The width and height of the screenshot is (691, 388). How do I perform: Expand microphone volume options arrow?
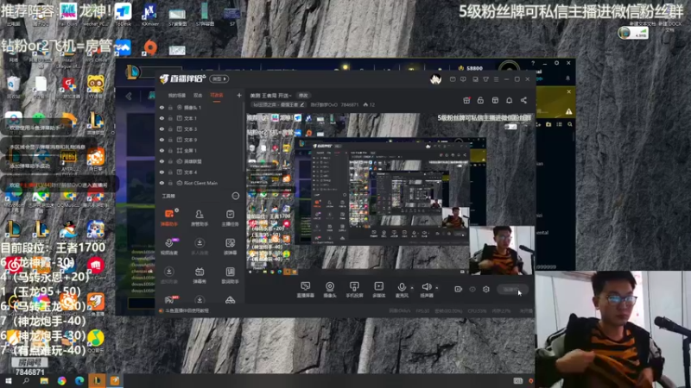point(412,288)
